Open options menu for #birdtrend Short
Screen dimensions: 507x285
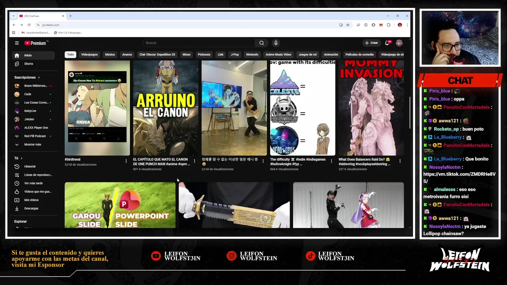[126, 161]
